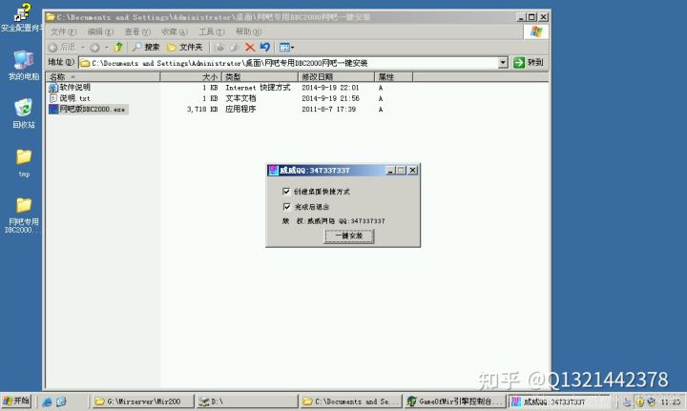Expand the address bar dropdown arrow
Screen dimensions: 687x411
click(503, 63)
